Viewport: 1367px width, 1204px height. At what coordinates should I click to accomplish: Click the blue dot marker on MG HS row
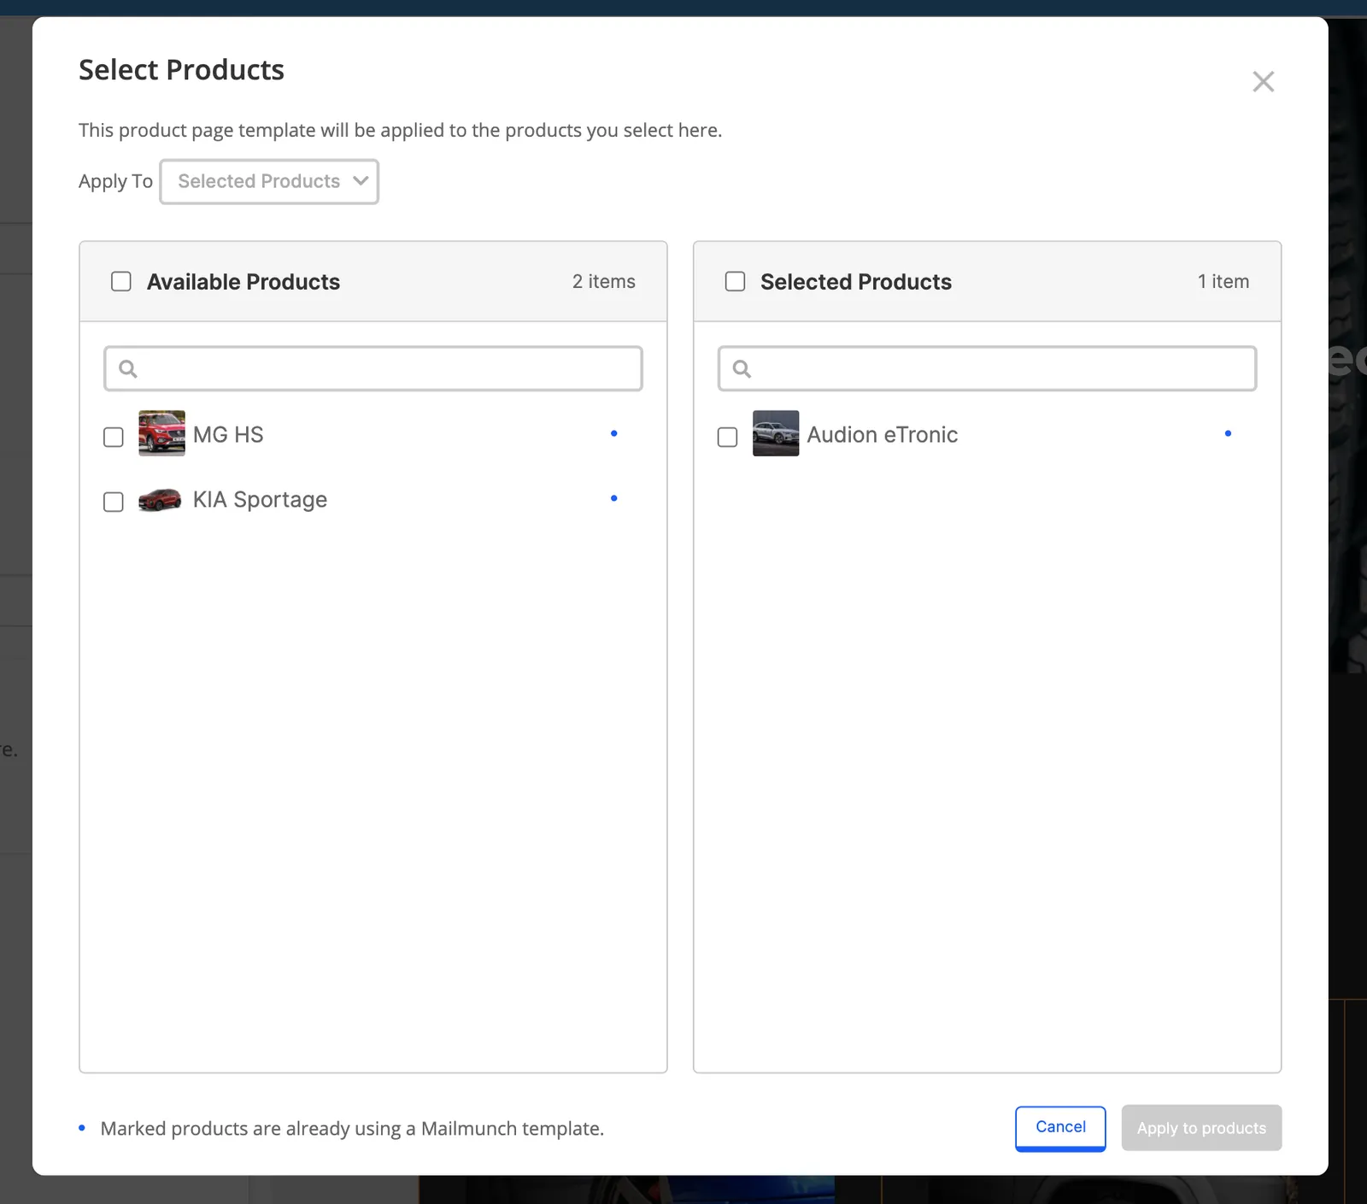(x=613, y=433)
